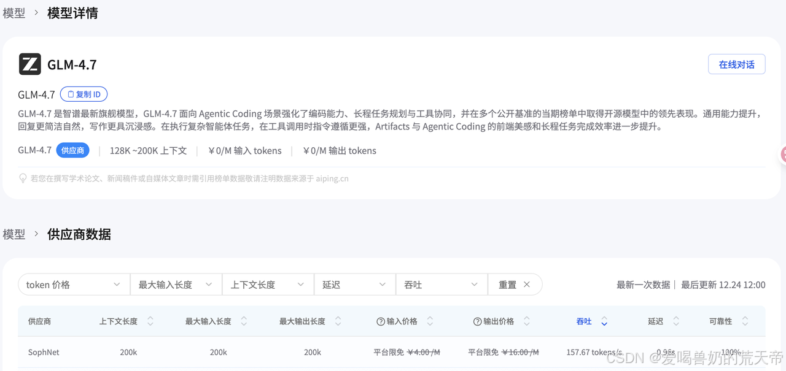The width and height of the screenshot is (786, 371).
Task: Click the 模型详情 breadcrumb title
Action: [72, 13]
